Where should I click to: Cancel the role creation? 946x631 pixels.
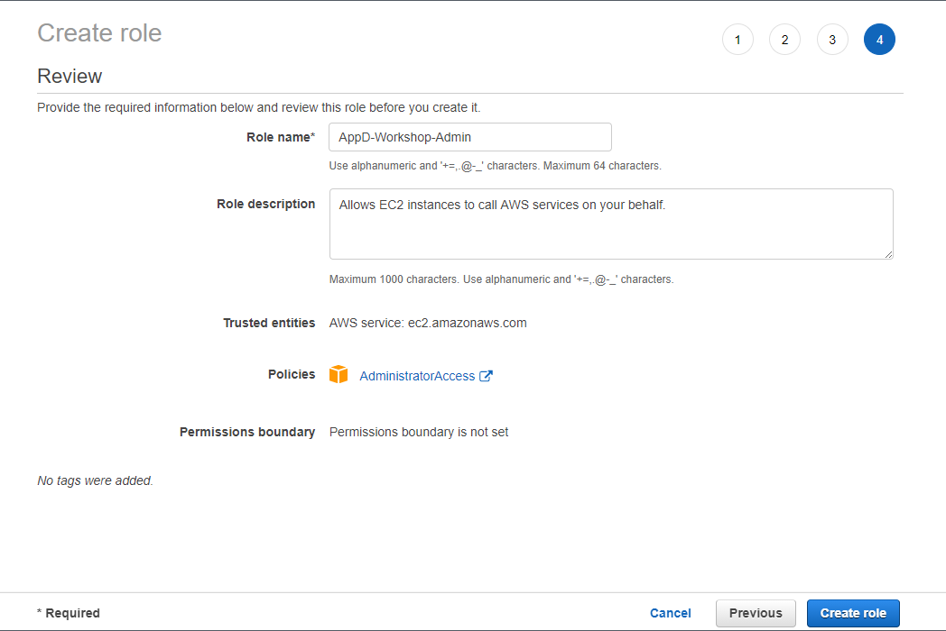(671, 613)
